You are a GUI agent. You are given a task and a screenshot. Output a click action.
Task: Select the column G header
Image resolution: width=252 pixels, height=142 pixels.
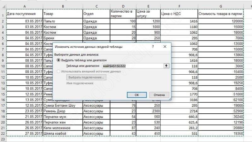(220, 6)
